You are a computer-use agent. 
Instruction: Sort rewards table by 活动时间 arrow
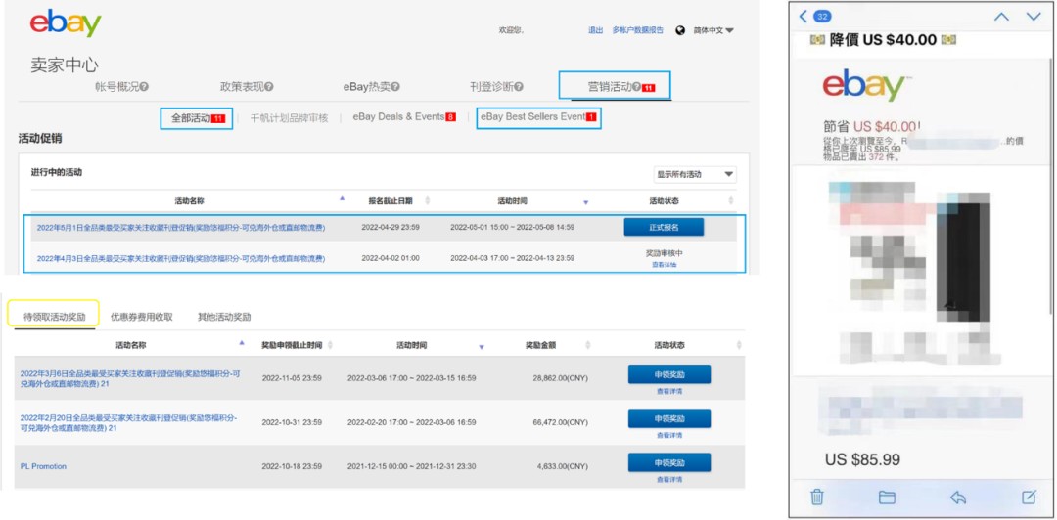coord(482,347)
